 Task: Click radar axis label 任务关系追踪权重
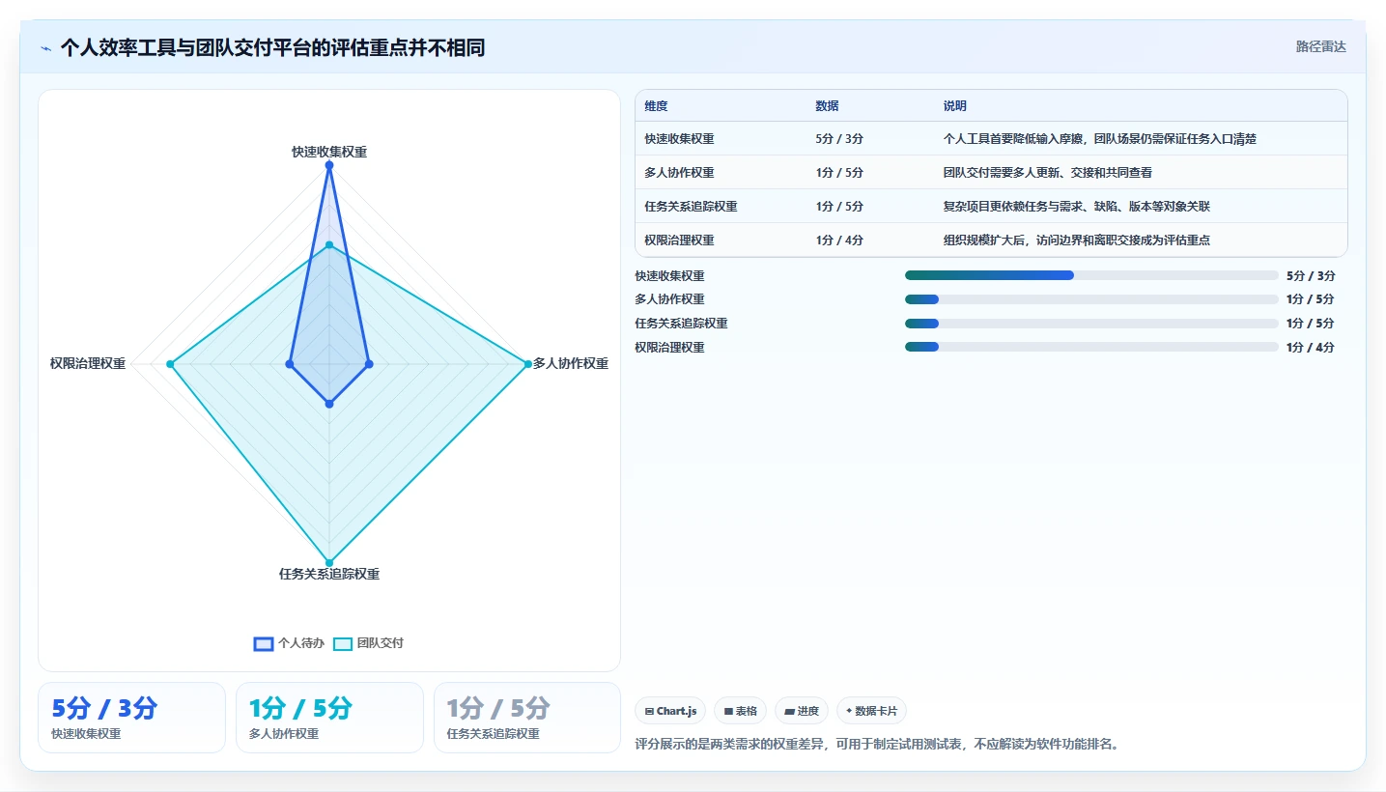pos(329,574)
